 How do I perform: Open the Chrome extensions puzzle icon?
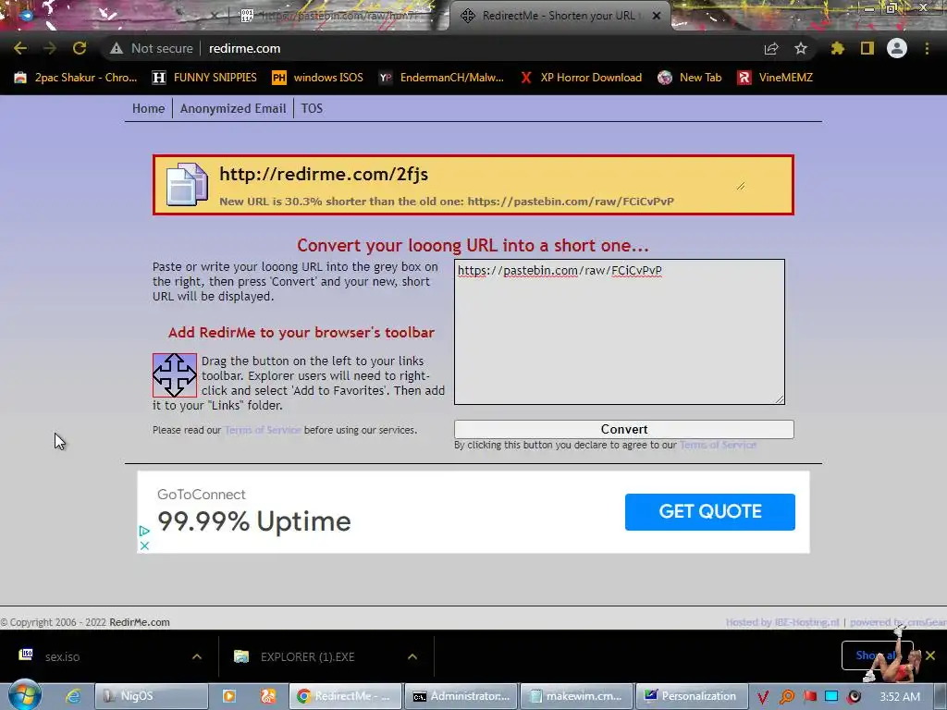[x=837, y=48]
